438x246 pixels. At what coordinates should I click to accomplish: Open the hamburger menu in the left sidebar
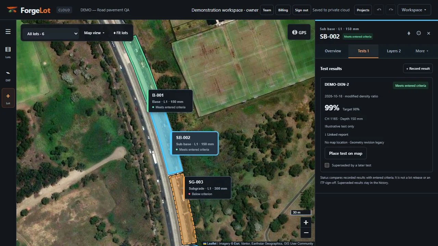pyautogui.click(x=8, y=32)
